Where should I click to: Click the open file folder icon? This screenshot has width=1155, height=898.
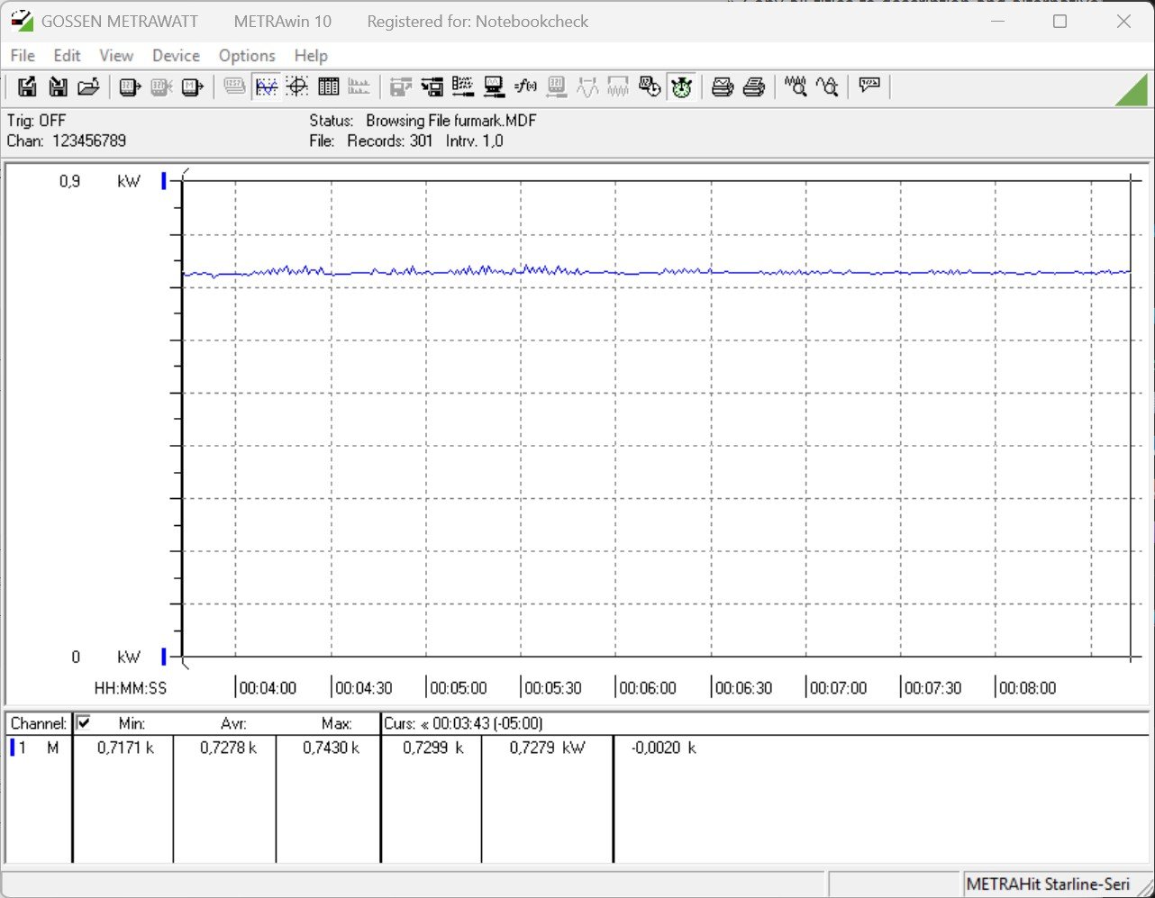(x=87, y=86)
